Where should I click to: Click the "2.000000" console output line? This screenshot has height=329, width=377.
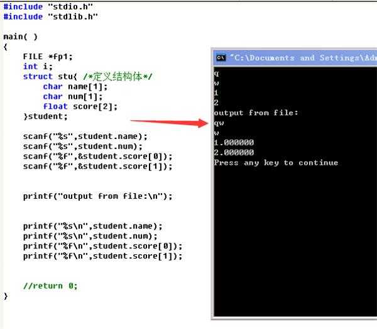234,152
